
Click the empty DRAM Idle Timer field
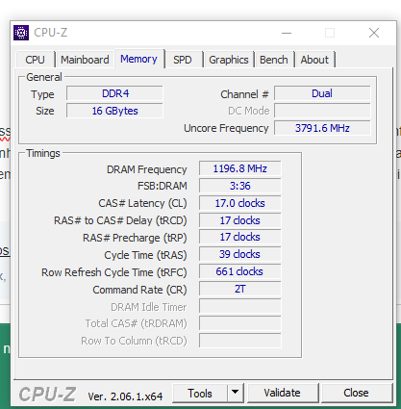tap(239, 306)
